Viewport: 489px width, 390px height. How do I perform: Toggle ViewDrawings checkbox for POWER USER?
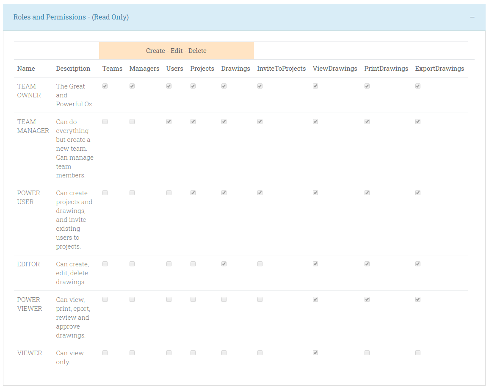315,193
